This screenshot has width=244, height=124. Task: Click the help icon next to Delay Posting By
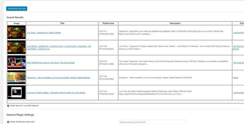click(8, 122)
